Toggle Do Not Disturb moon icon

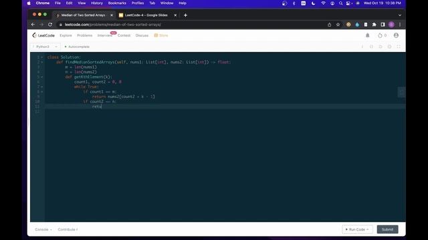(313, 3)
